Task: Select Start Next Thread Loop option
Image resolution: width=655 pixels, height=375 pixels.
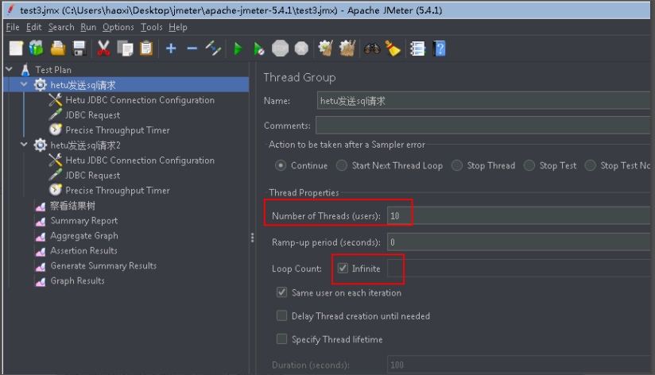Action: pyautogui.click(x=341, y=166)
